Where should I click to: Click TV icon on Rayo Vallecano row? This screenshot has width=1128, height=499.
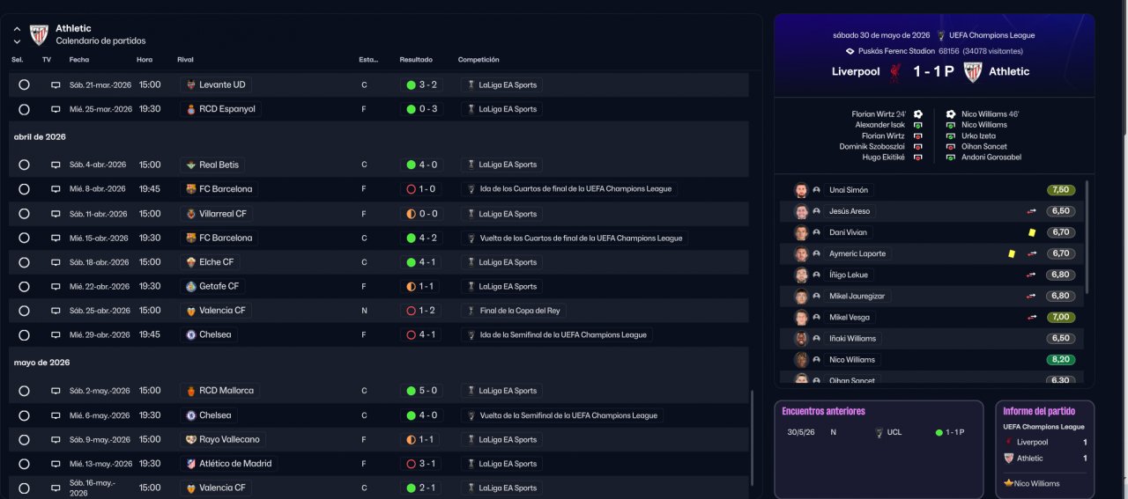tap(56, 439)
